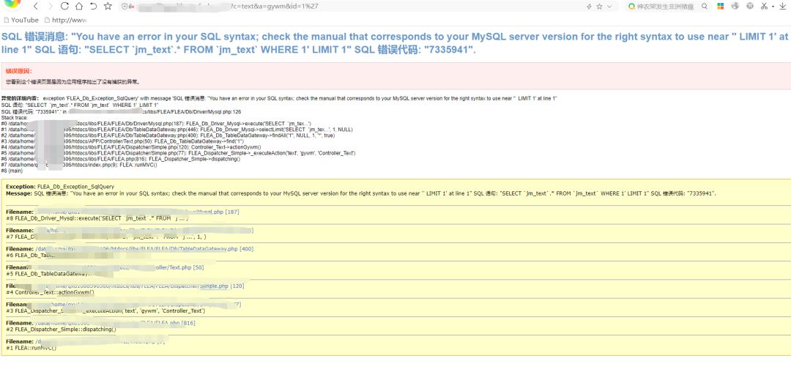Click the magnifier search icon
This screenshot has width=791, height=372.
[x=705, y=7]
